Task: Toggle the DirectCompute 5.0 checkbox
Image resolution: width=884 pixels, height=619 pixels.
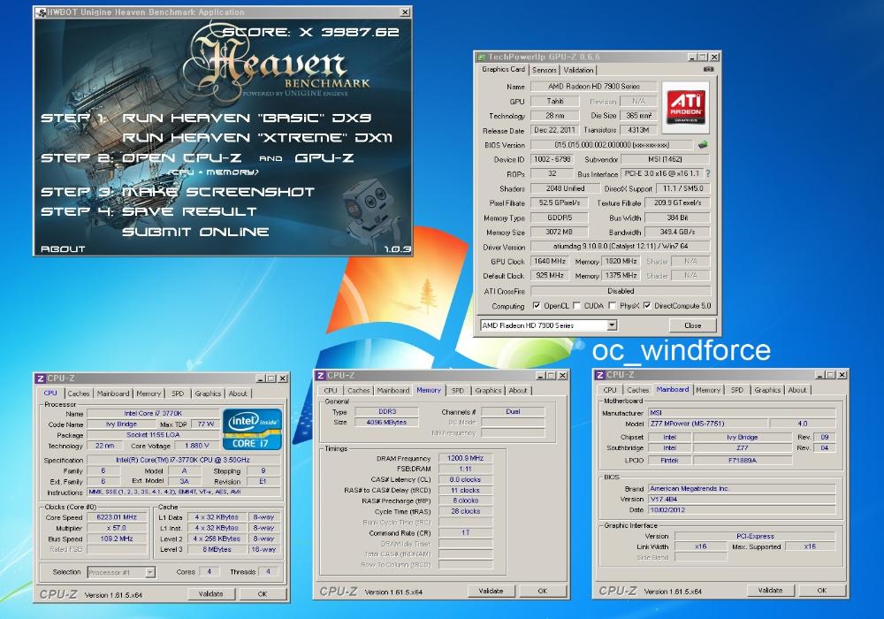Action: 647,306
